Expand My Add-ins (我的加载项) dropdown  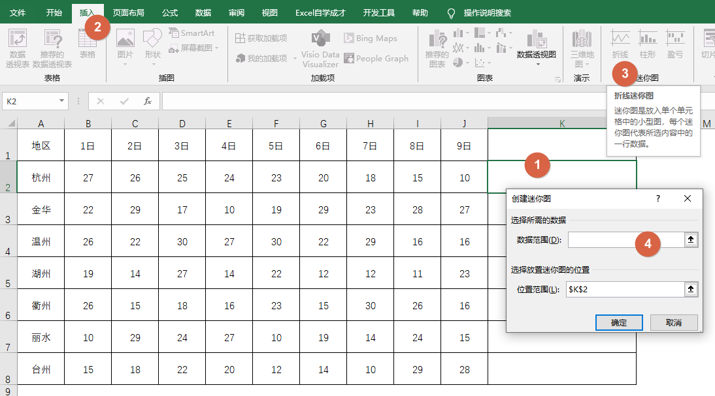click(x=295, y=58)
